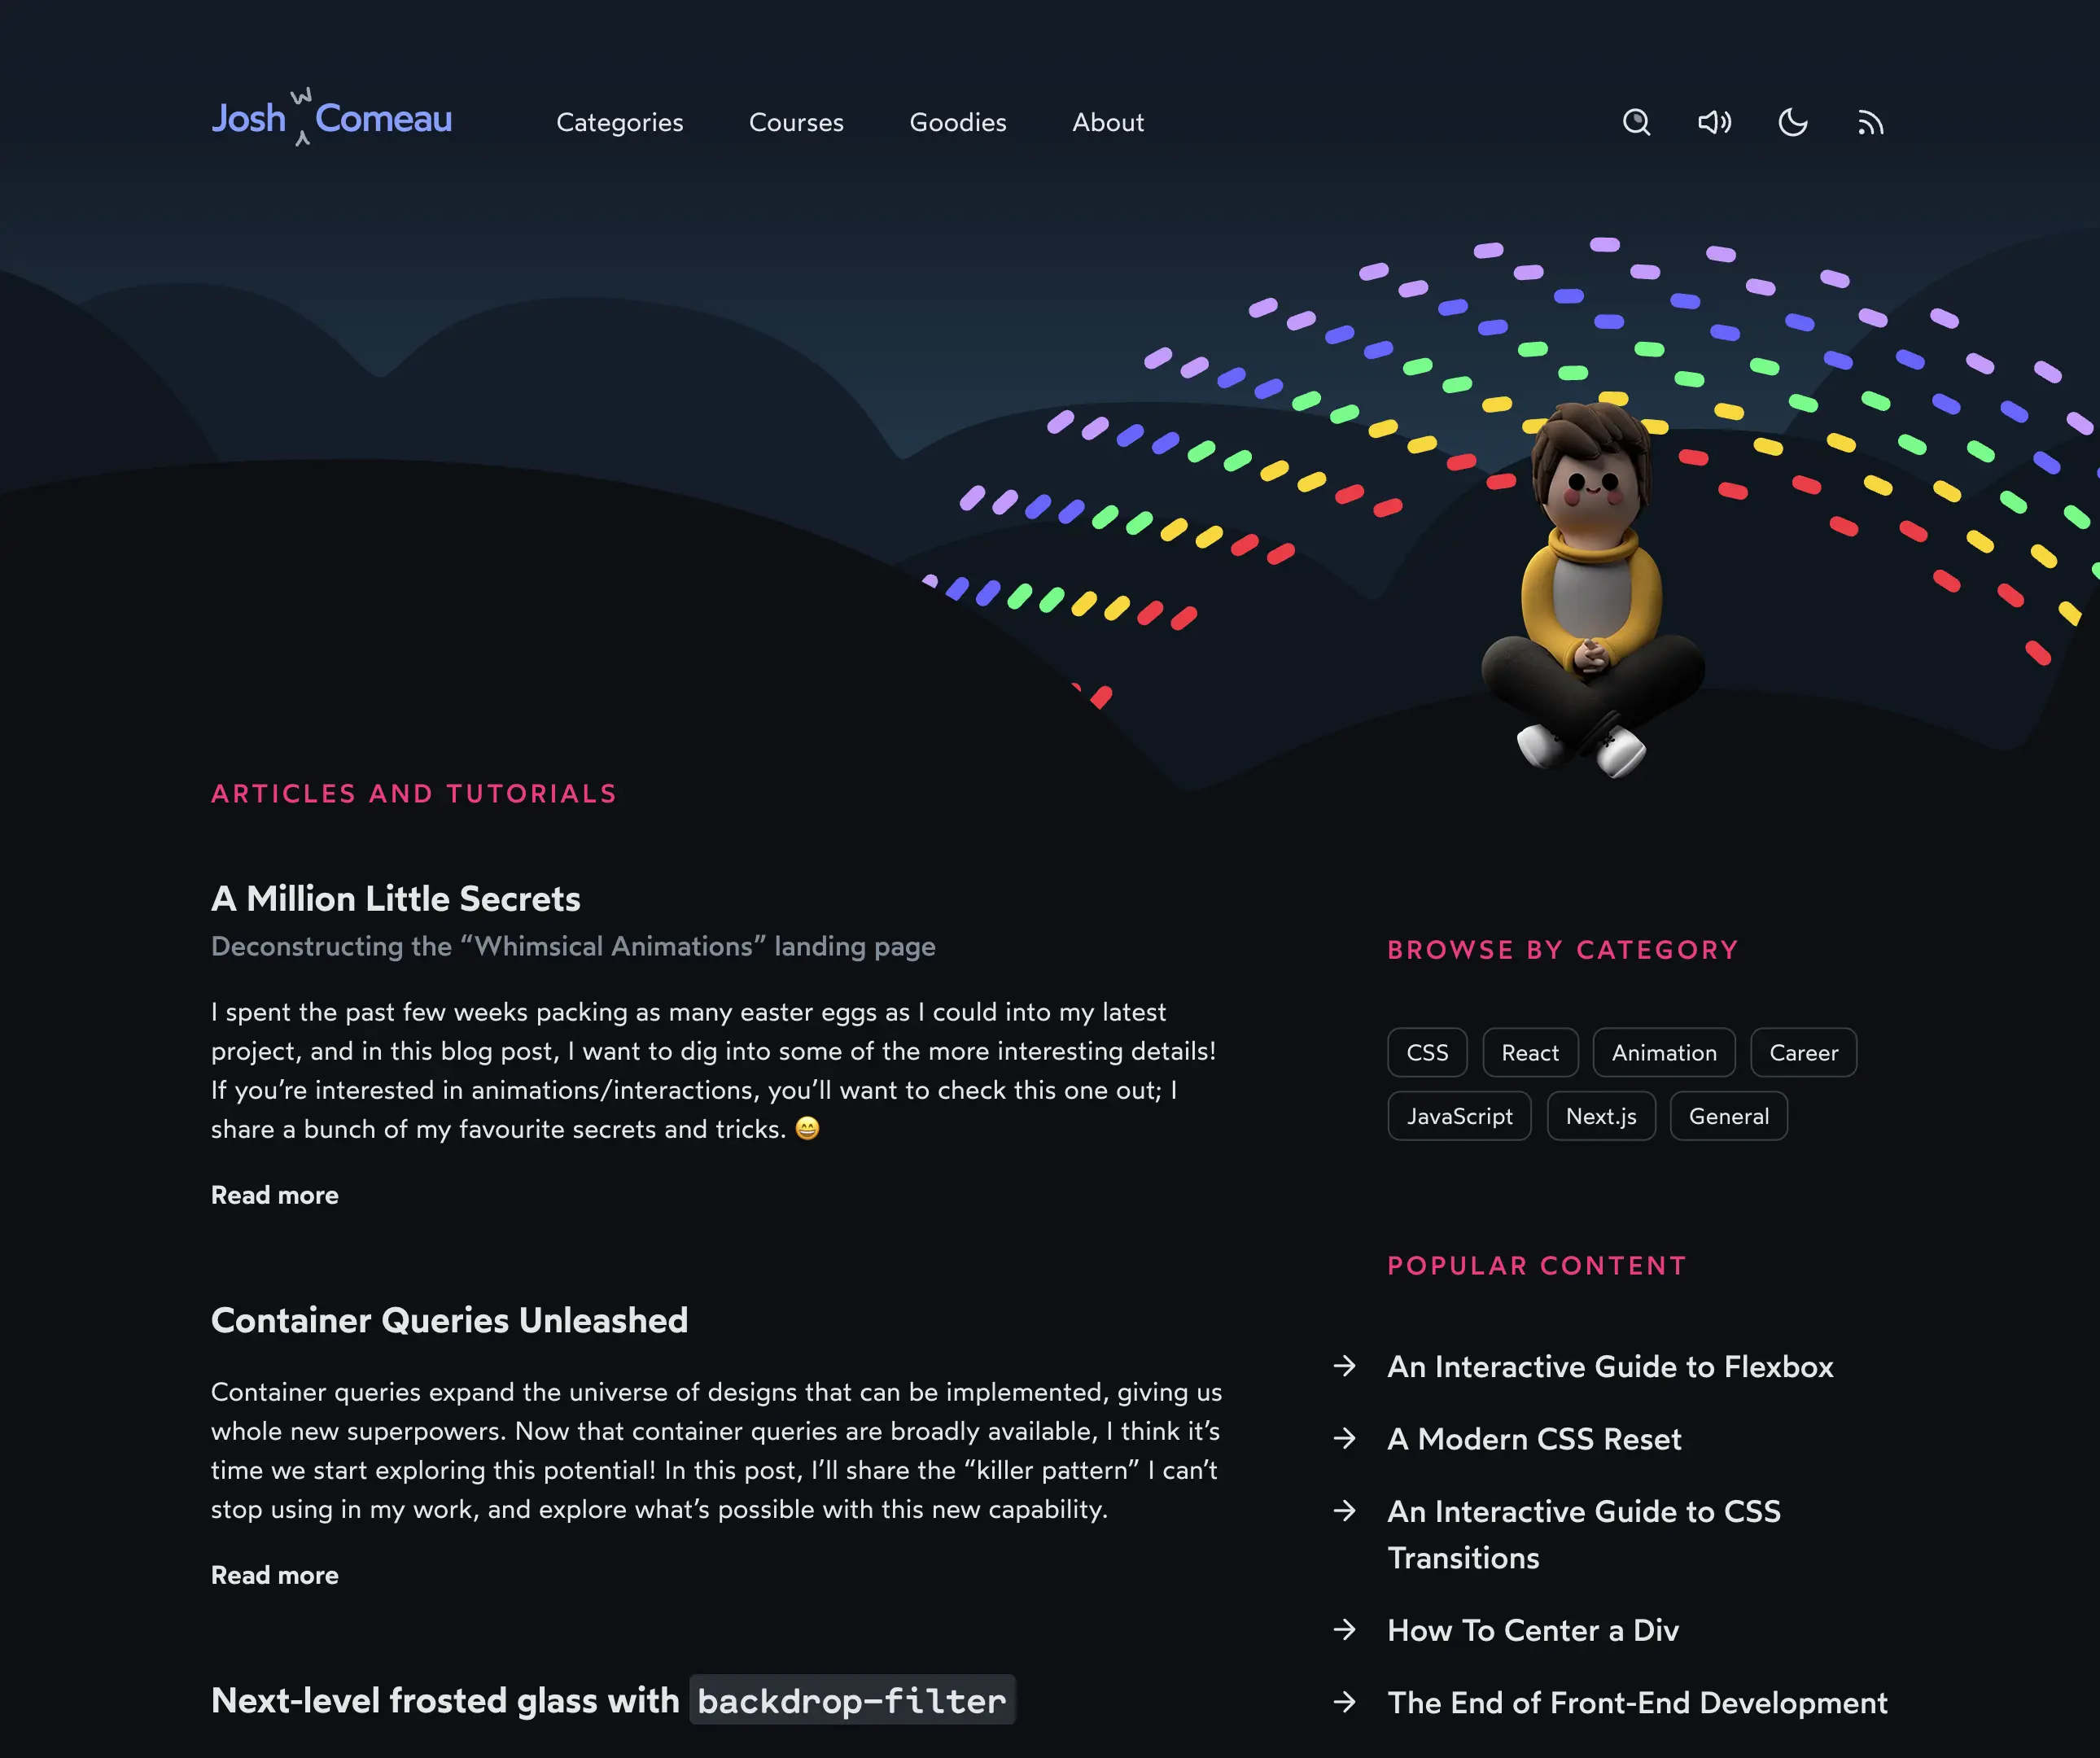Open the Goodies navigation menu
The image size is (2100, 1758).
tap(956, 120)
